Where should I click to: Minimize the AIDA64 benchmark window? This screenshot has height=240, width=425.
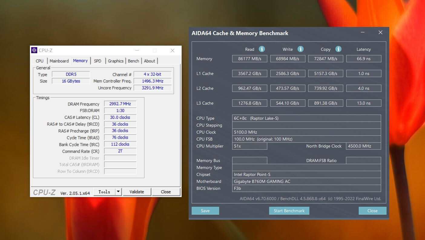pos(363,33)
